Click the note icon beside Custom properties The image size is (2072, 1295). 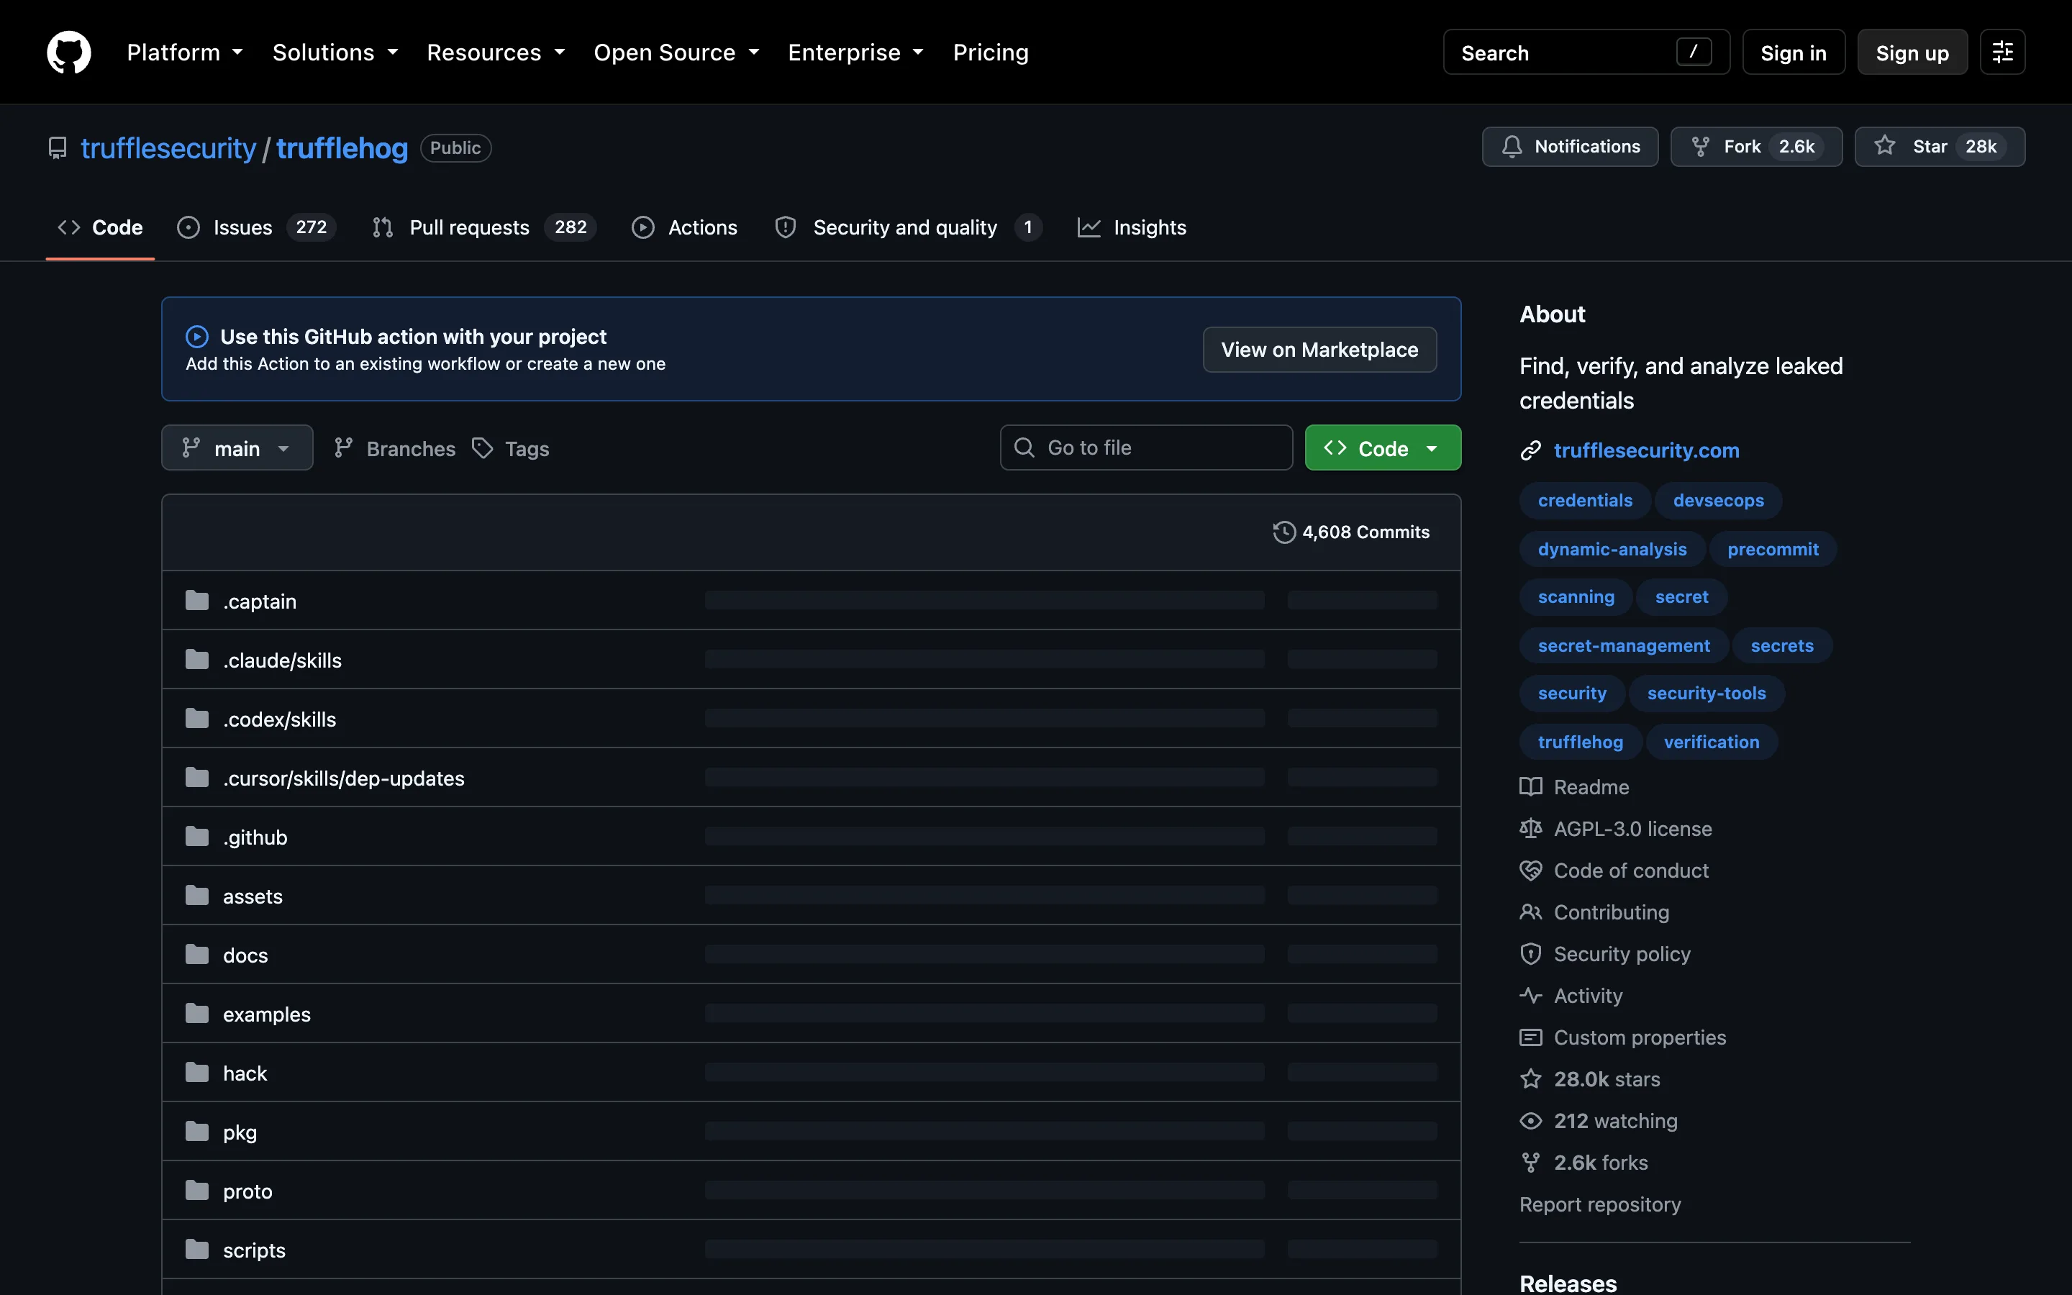click(1530, 1037)
